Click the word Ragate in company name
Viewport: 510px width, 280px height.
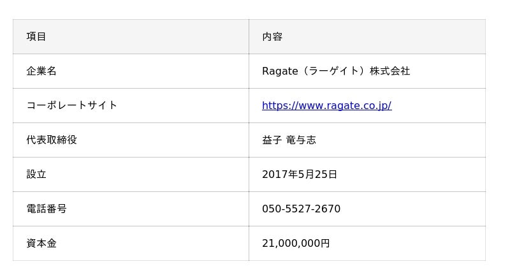click(x=280, y=71)
